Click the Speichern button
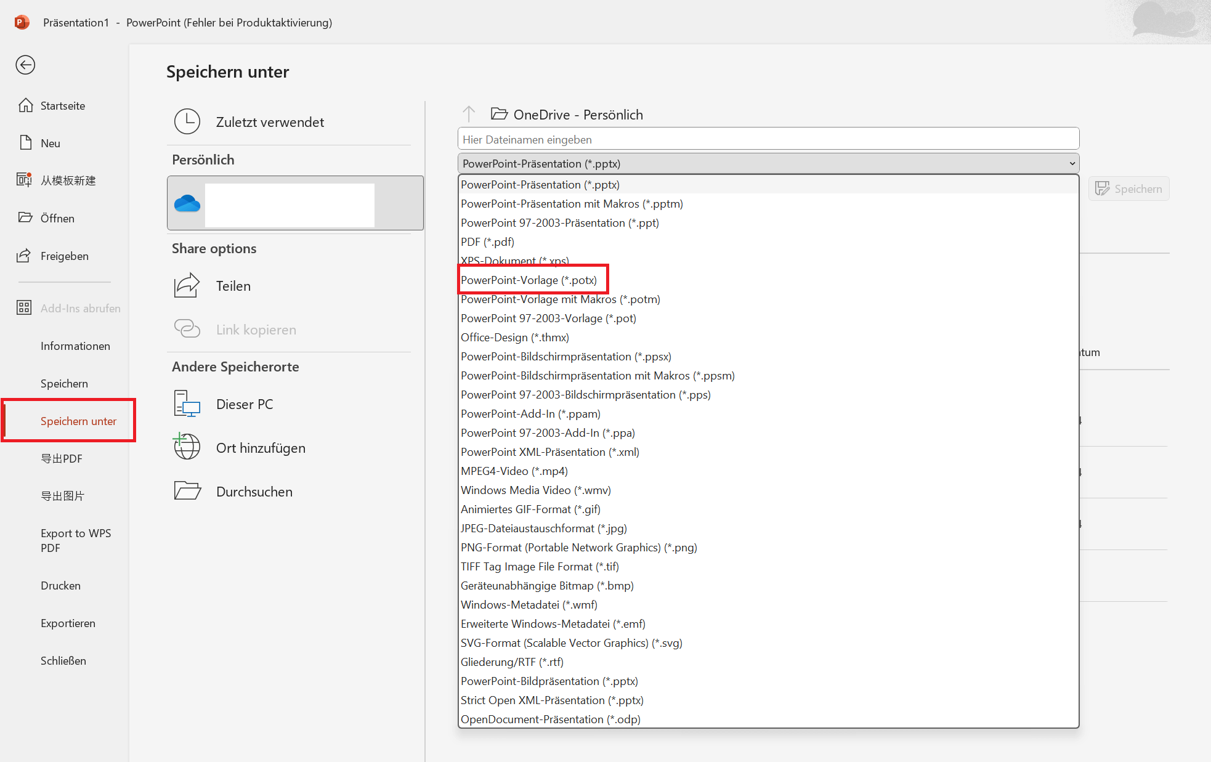Viewport: 1211px width, 762px height. [1128, 188]
